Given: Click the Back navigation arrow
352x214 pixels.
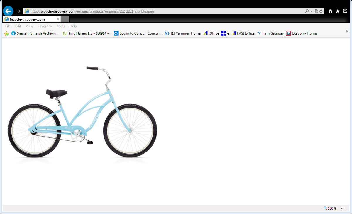Looking at the screenshot, I should pyautogui.click(x=8, y=11).
